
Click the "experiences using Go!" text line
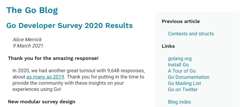[37, 89]
